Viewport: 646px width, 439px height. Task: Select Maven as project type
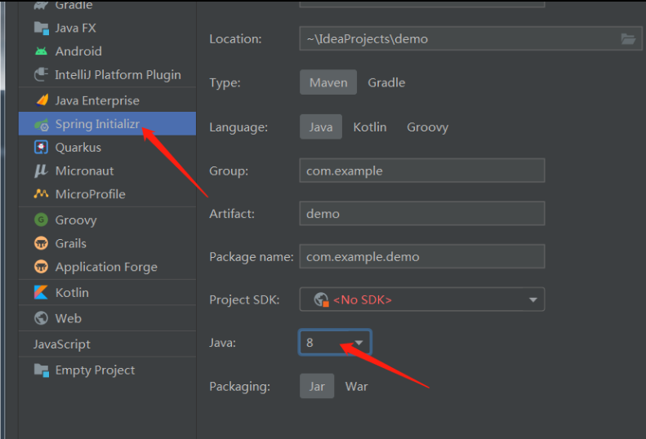tap(328, 82)
